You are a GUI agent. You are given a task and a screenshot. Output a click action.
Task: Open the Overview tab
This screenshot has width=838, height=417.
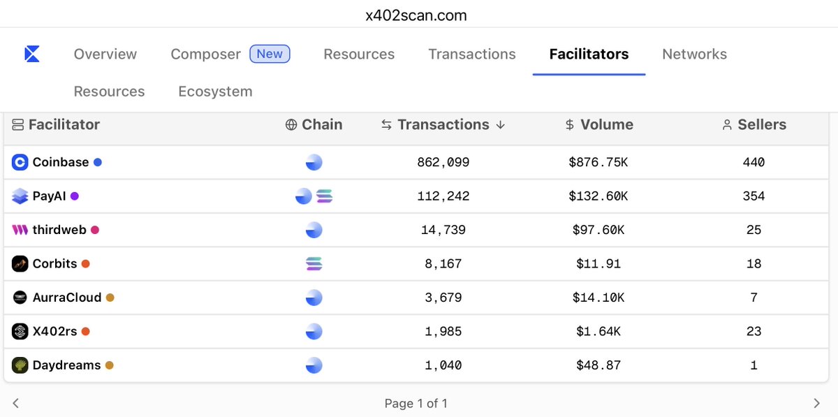tap(105, 54)
